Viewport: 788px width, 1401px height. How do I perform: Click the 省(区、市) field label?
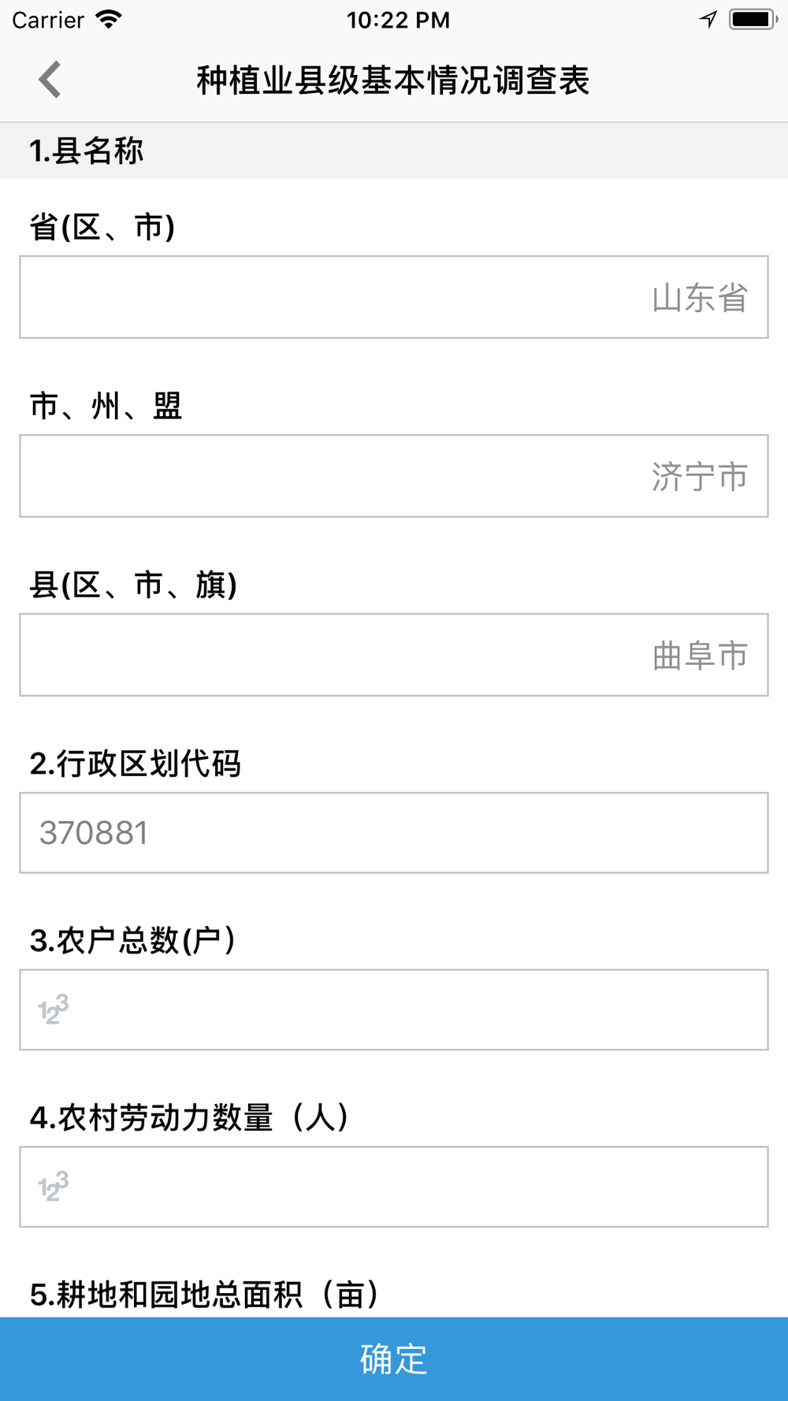click(102, 227)
